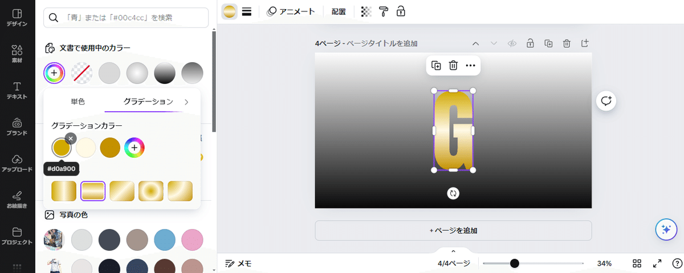The width and height of the screenshot is (684, 273).
Task: Add a new color with rainbow plus button
Action: coord(54,73)
